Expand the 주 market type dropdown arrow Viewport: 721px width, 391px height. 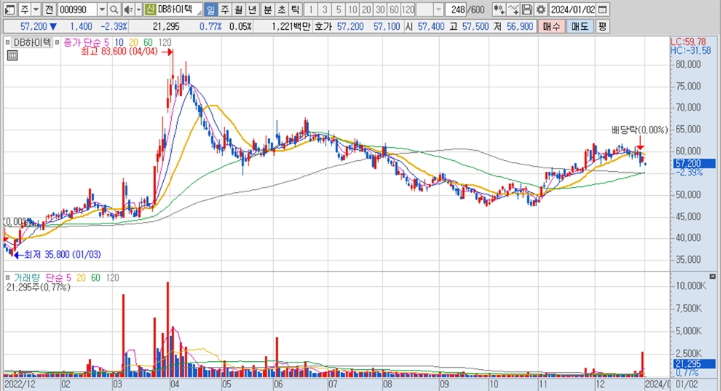point(36,9)
